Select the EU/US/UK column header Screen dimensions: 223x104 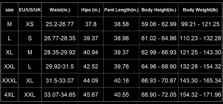click(30, 10)
